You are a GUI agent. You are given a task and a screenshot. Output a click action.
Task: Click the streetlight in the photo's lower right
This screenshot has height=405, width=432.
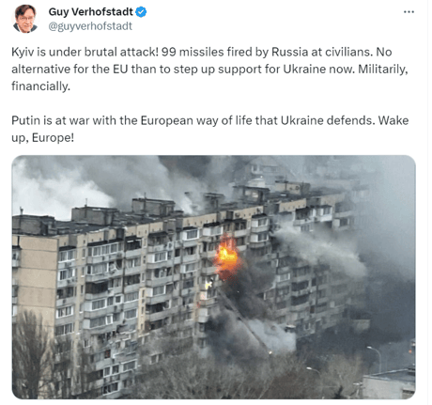[x=376, y=359]
